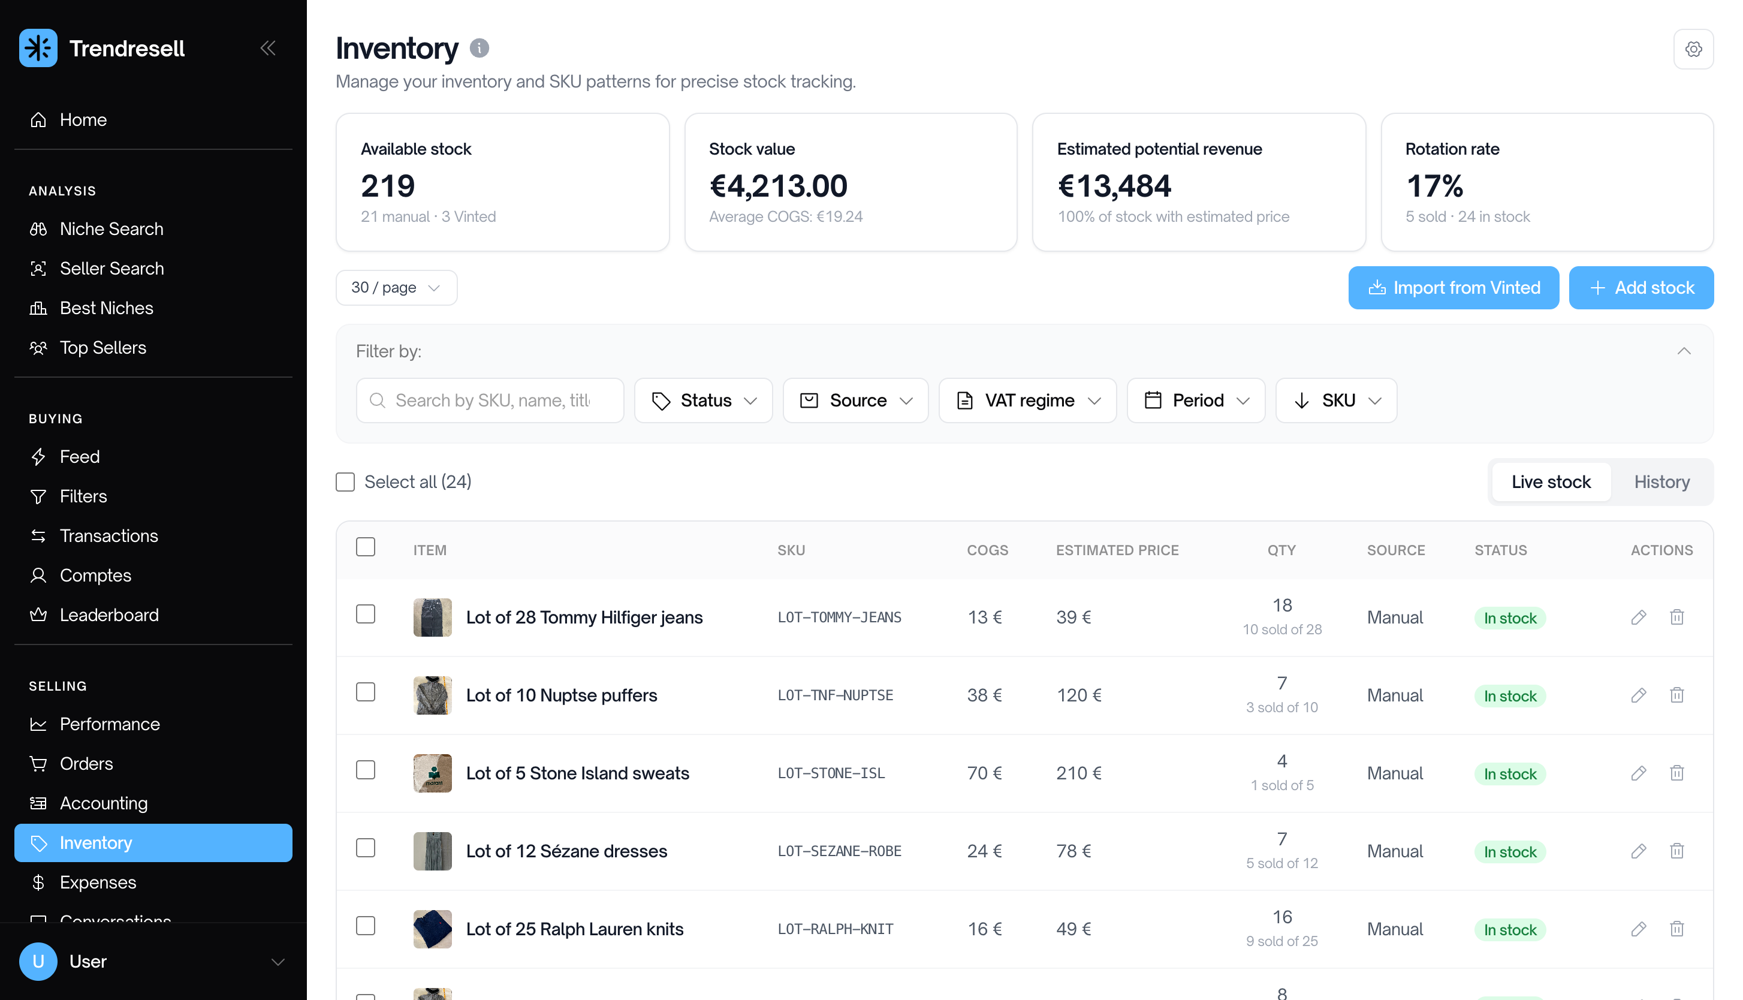
Task: Open the VAT regime filter dropdown
Action: 1027,400
